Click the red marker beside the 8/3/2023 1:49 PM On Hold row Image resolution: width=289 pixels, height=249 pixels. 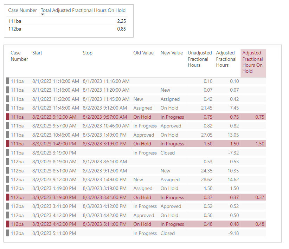[x=8, y=144]
